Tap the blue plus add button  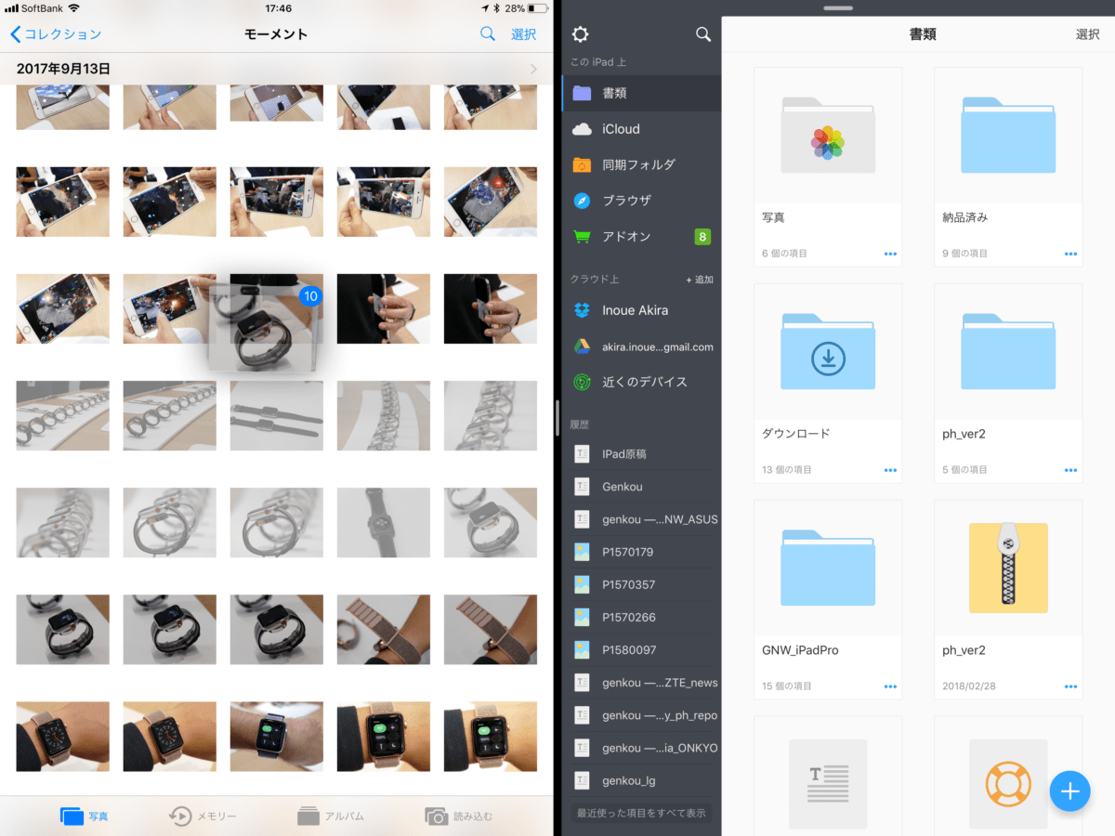coord(1069,791)
